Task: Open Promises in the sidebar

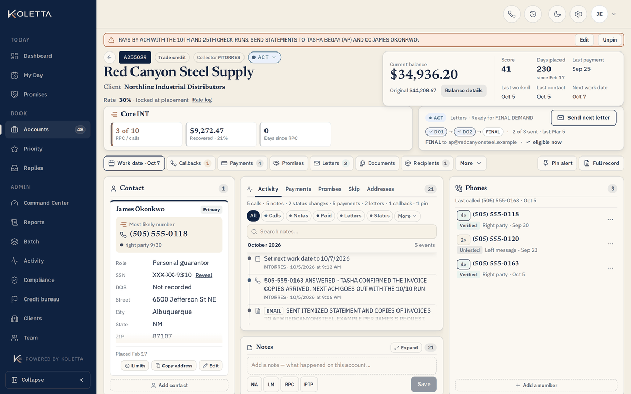Action: pos(48,95)
